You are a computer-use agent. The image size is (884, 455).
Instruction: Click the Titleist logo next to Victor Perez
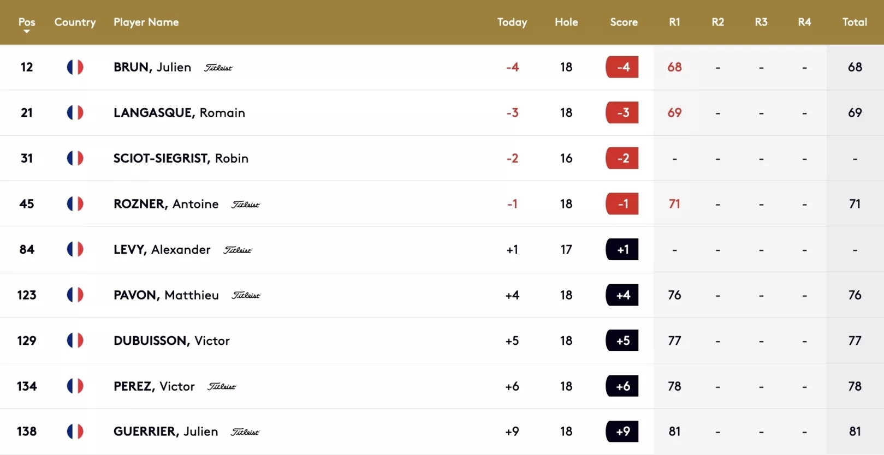(222, 386)
